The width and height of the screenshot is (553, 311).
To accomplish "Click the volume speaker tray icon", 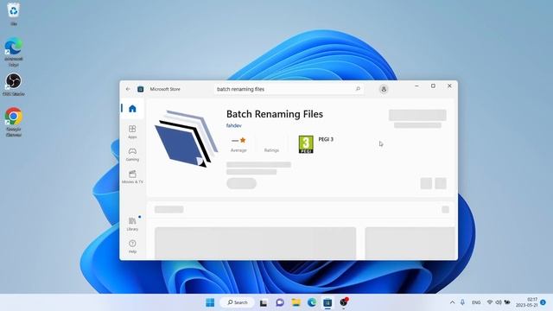I will 499,302.
